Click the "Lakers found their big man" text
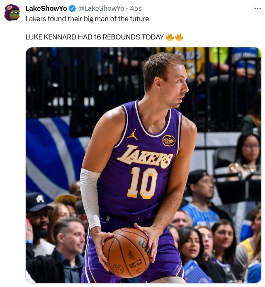Viewport: 265px width, 287px height. [87, 19]
